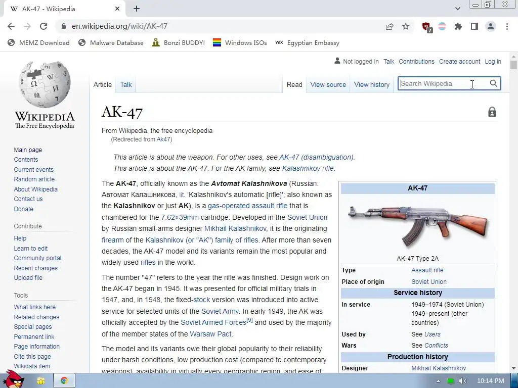This screenshot has width=518, height=388.
Task: Click the Donate sidebar link
Action: point(23,209)
